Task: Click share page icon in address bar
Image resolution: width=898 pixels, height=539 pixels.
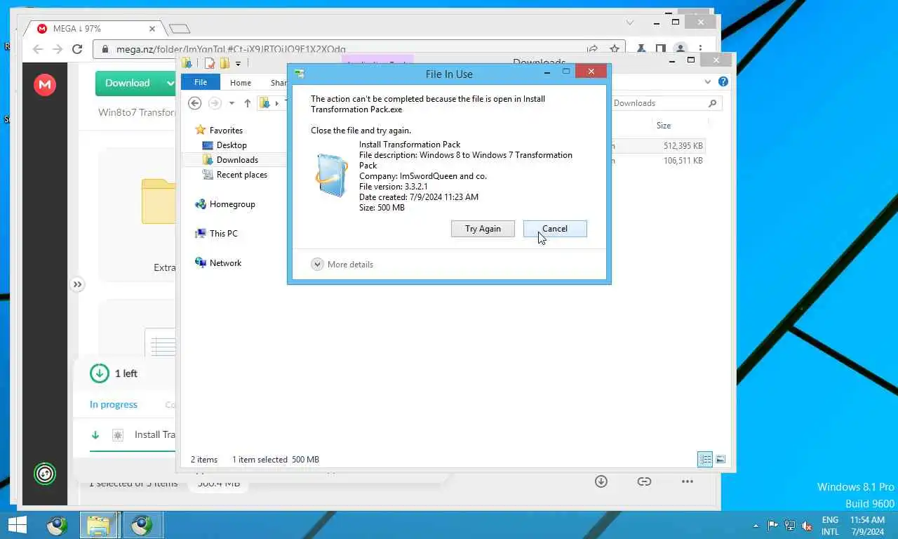Action: [593, 49]
